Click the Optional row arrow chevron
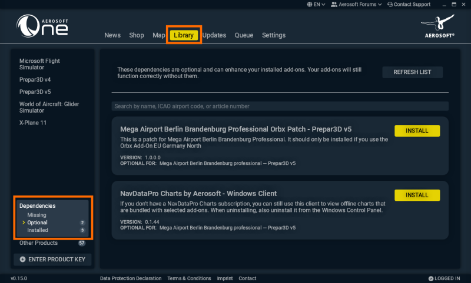Viewport: 471px width, 283px height. pyautogui.click(x=24, y=223)
